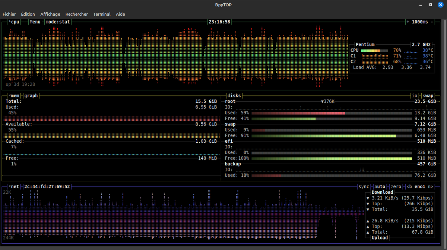Toggle net auto scaling
This screenshot has height=250, width=447.
click(x=380, y=187)
